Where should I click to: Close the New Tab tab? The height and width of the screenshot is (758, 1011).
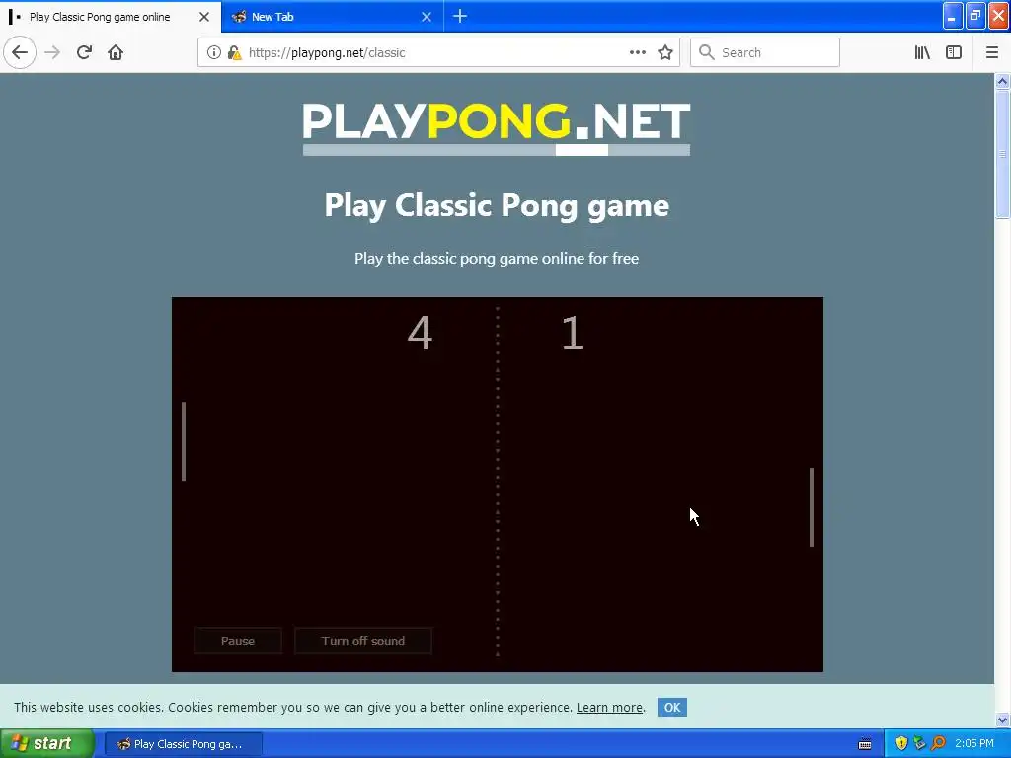(427, 17)
